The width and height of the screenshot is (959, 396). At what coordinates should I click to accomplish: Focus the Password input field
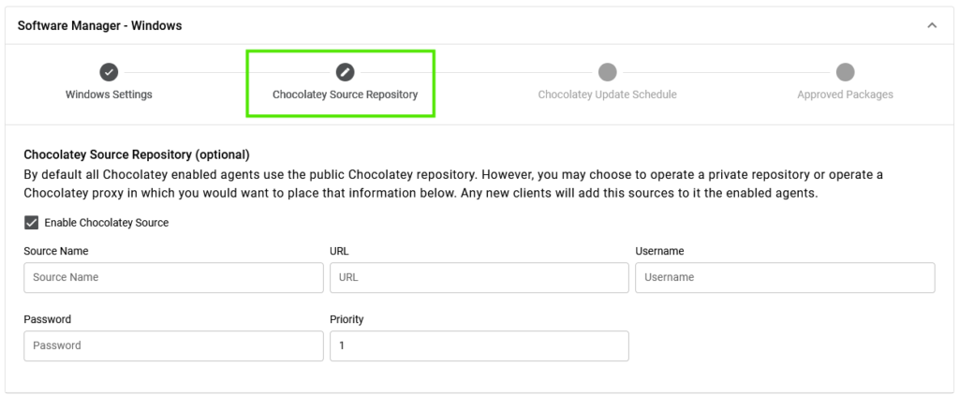173,345
